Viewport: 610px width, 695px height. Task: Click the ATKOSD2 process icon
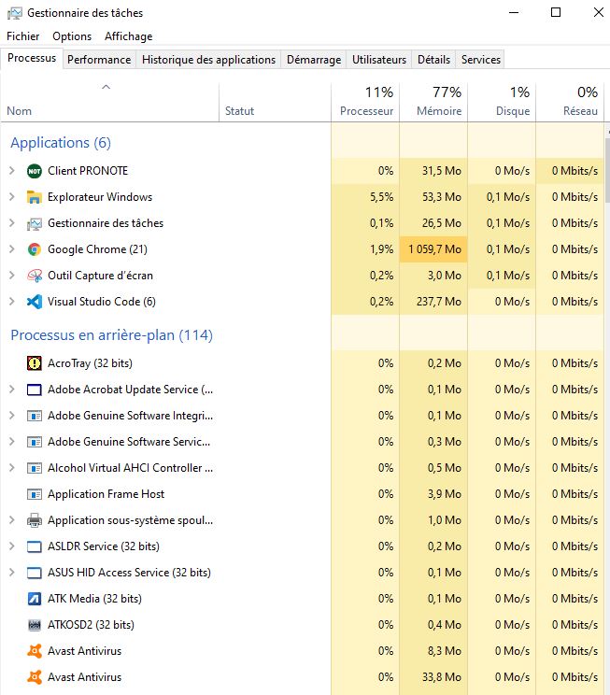pos(35,625)
